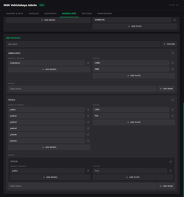Add a plate to the AMBULANCE job

click(x=134, y=76)
